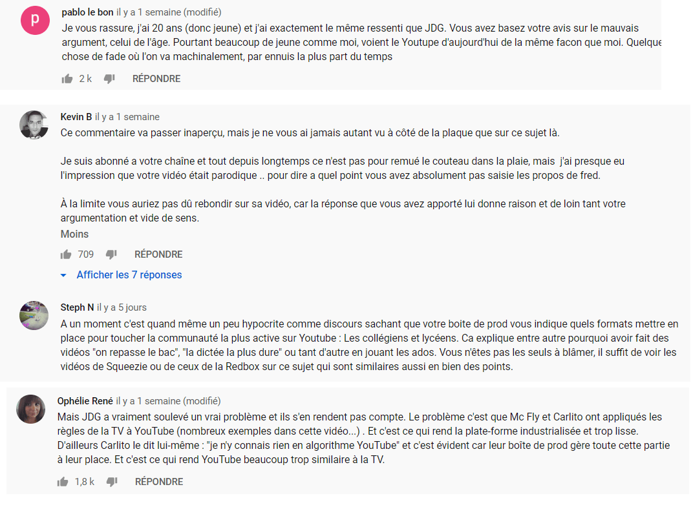693x518 pixels.
Task: Show the 7 replies under Kevin B
Action: [x=129, y=275]
